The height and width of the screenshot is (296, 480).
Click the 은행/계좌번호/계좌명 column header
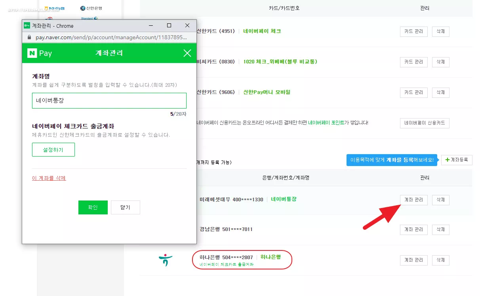click(x=286, y=178)
